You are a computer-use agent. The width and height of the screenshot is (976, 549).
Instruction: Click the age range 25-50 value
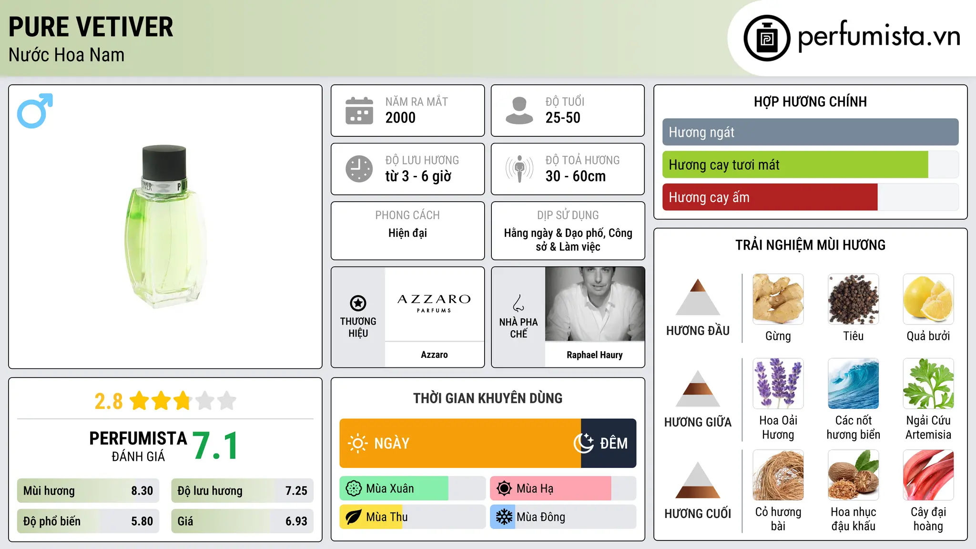[563, 118]
